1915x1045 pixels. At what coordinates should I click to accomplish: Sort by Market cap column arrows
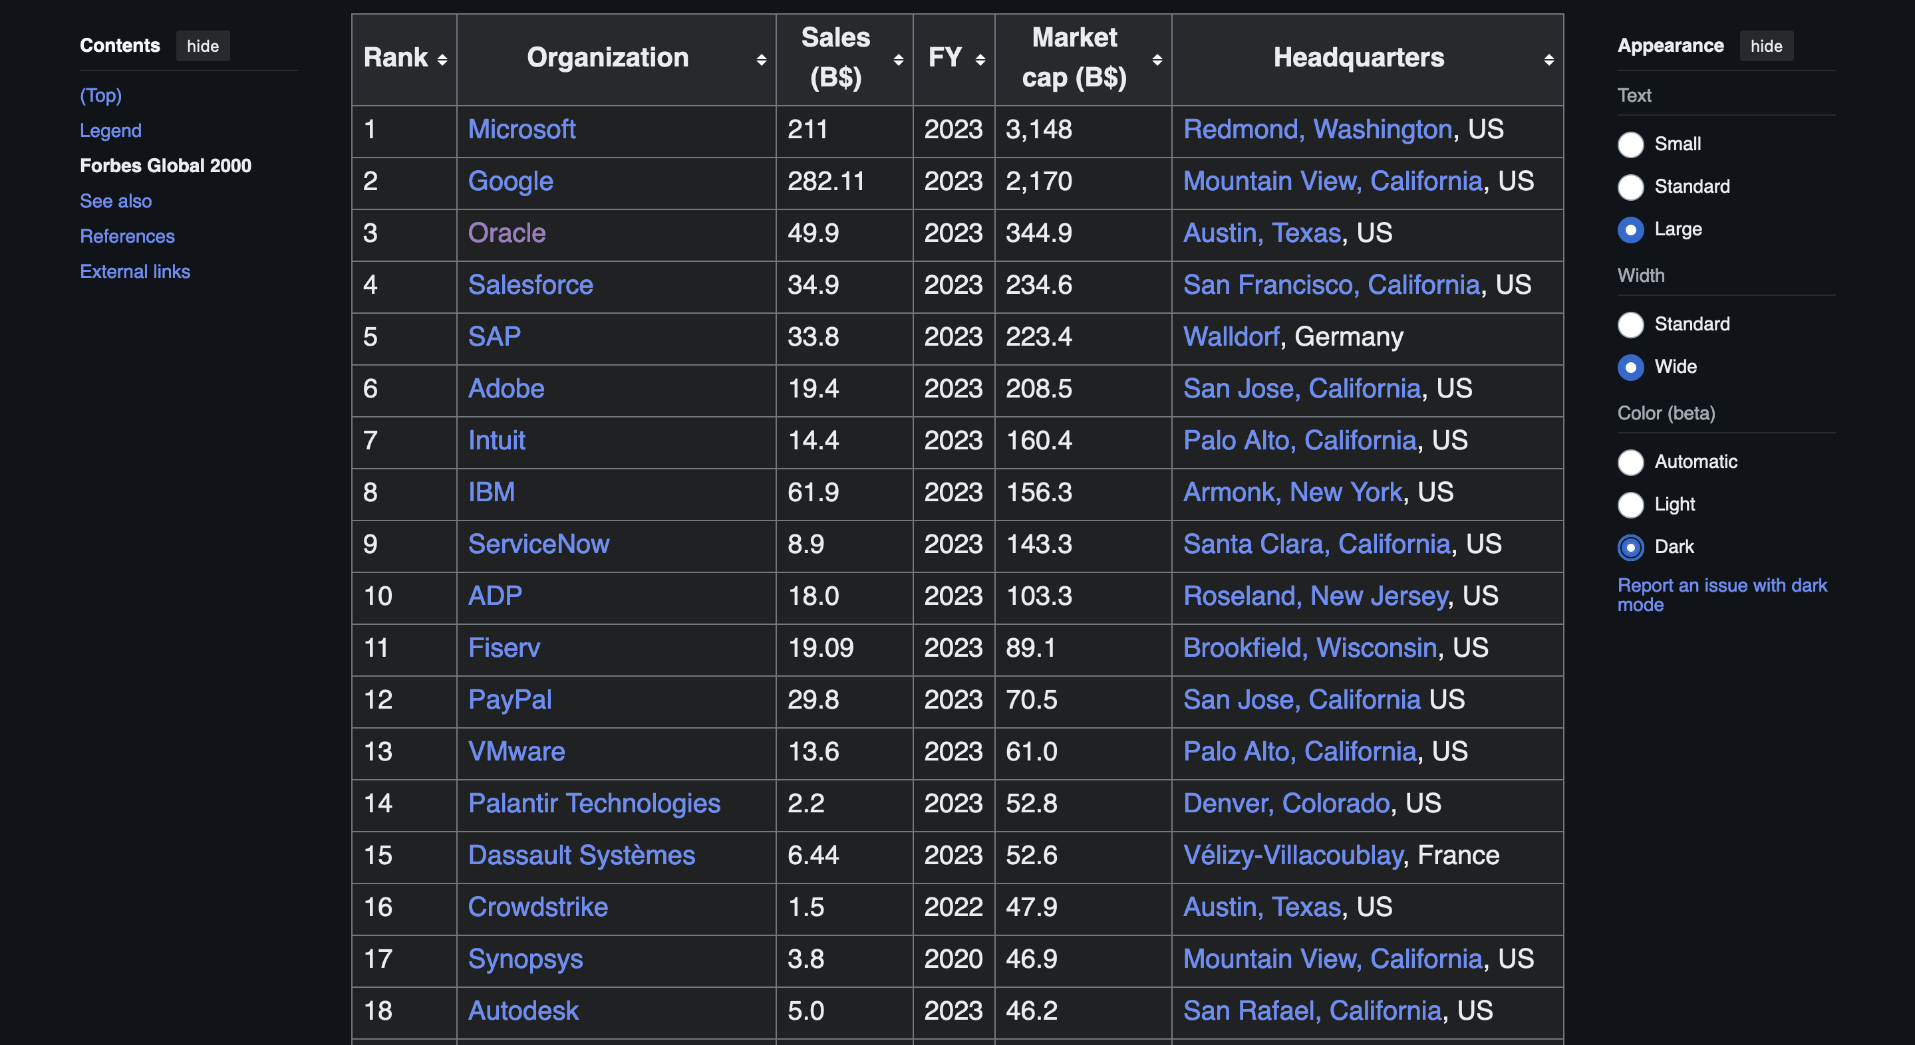1157,59
